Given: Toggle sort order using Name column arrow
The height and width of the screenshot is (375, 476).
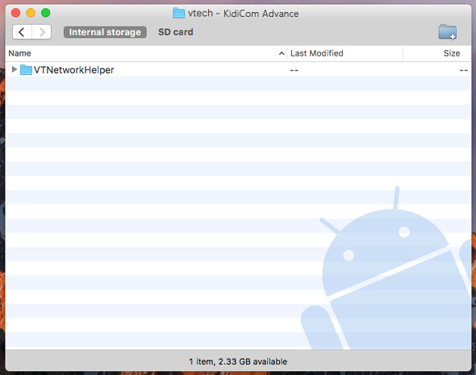Looking at the screenshot, I should pyautogui.click(x=282, y=53).
